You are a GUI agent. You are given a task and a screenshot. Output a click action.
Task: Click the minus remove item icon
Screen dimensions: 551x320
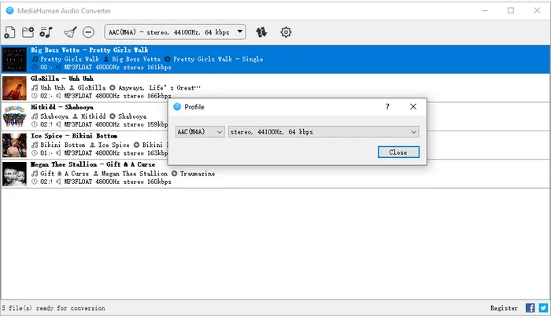(x=88, y=32)
